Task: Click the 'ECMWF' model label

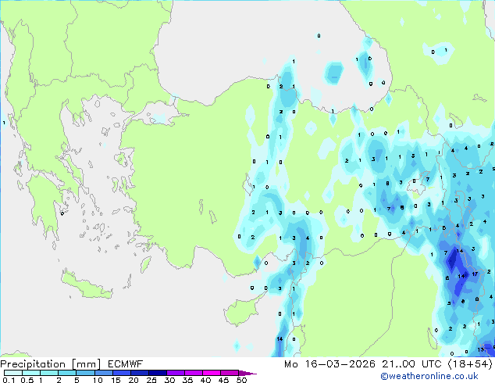Action: tap(126, 364)
